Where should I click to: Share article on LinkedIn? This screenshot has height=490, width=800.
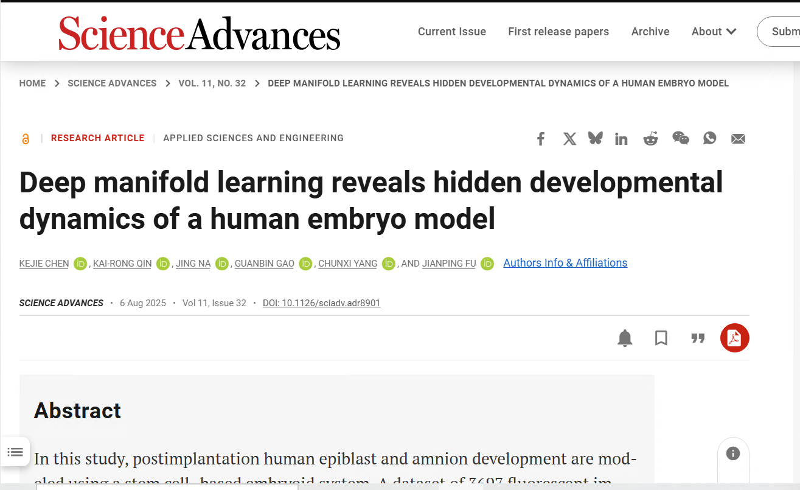tap(621, 139)
